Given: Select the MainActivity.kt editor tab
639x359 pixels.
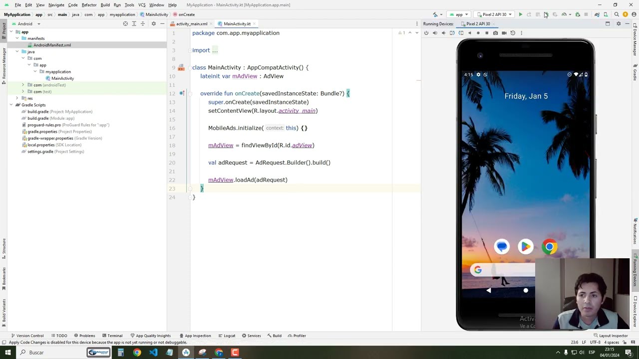Looking at the screenshot, I should pyautogui.click(x=237, y=24).
